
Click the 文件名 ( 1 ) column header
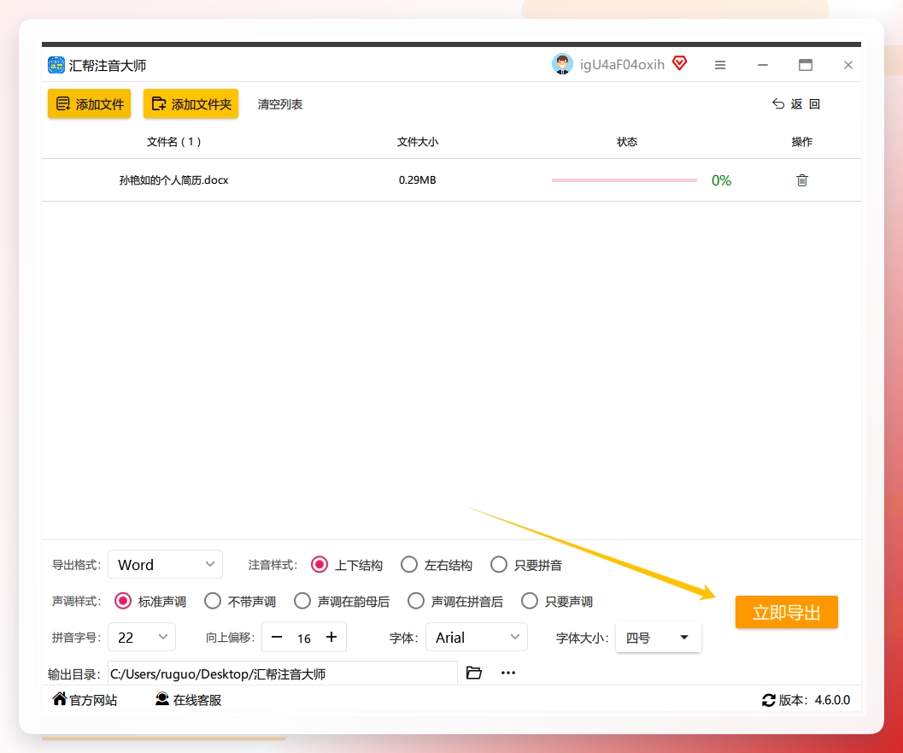pos(174,142)
